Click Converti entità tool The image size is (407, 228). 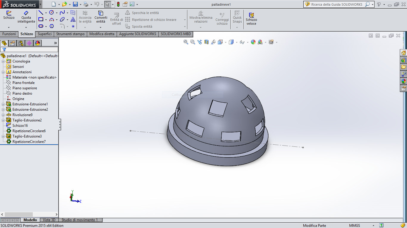pos(101,17)
